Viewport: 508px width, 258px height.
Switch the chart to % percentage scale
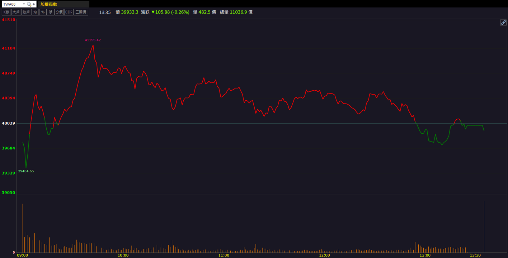coord(43,12)
